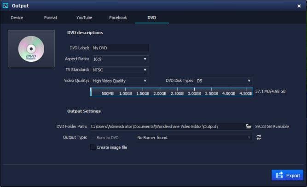This screenshot has height=187, width=307.
Task: Click the '37.1 MB/4.98 GB' size text
Action: pyautogui.click(x=270, y=91)
